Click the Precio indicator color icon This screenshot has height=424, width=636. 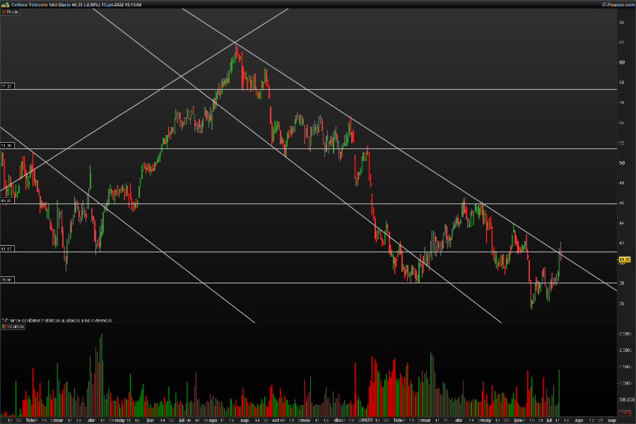pos(4,13)
